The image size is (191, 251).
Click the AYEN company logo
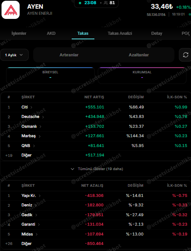click(x=11, y=10)
